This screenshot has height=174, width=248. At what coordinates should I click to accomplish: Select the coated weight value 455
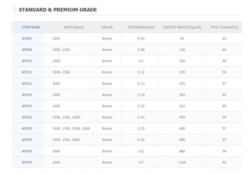182,118
